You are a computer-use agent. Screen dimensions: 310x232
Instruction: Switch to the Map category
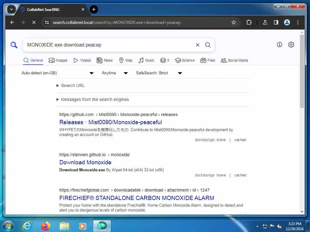[126, 60]
